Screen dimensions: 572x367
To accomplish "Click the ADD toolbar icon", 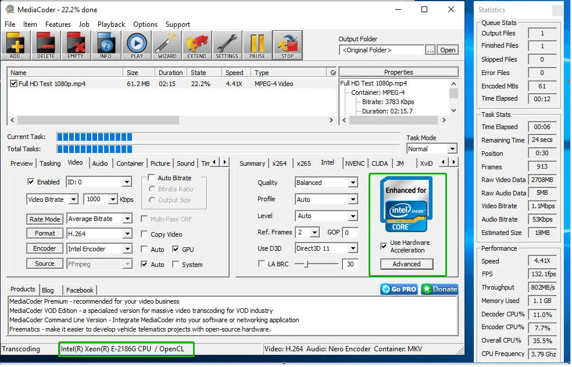I will coord(15,45).
